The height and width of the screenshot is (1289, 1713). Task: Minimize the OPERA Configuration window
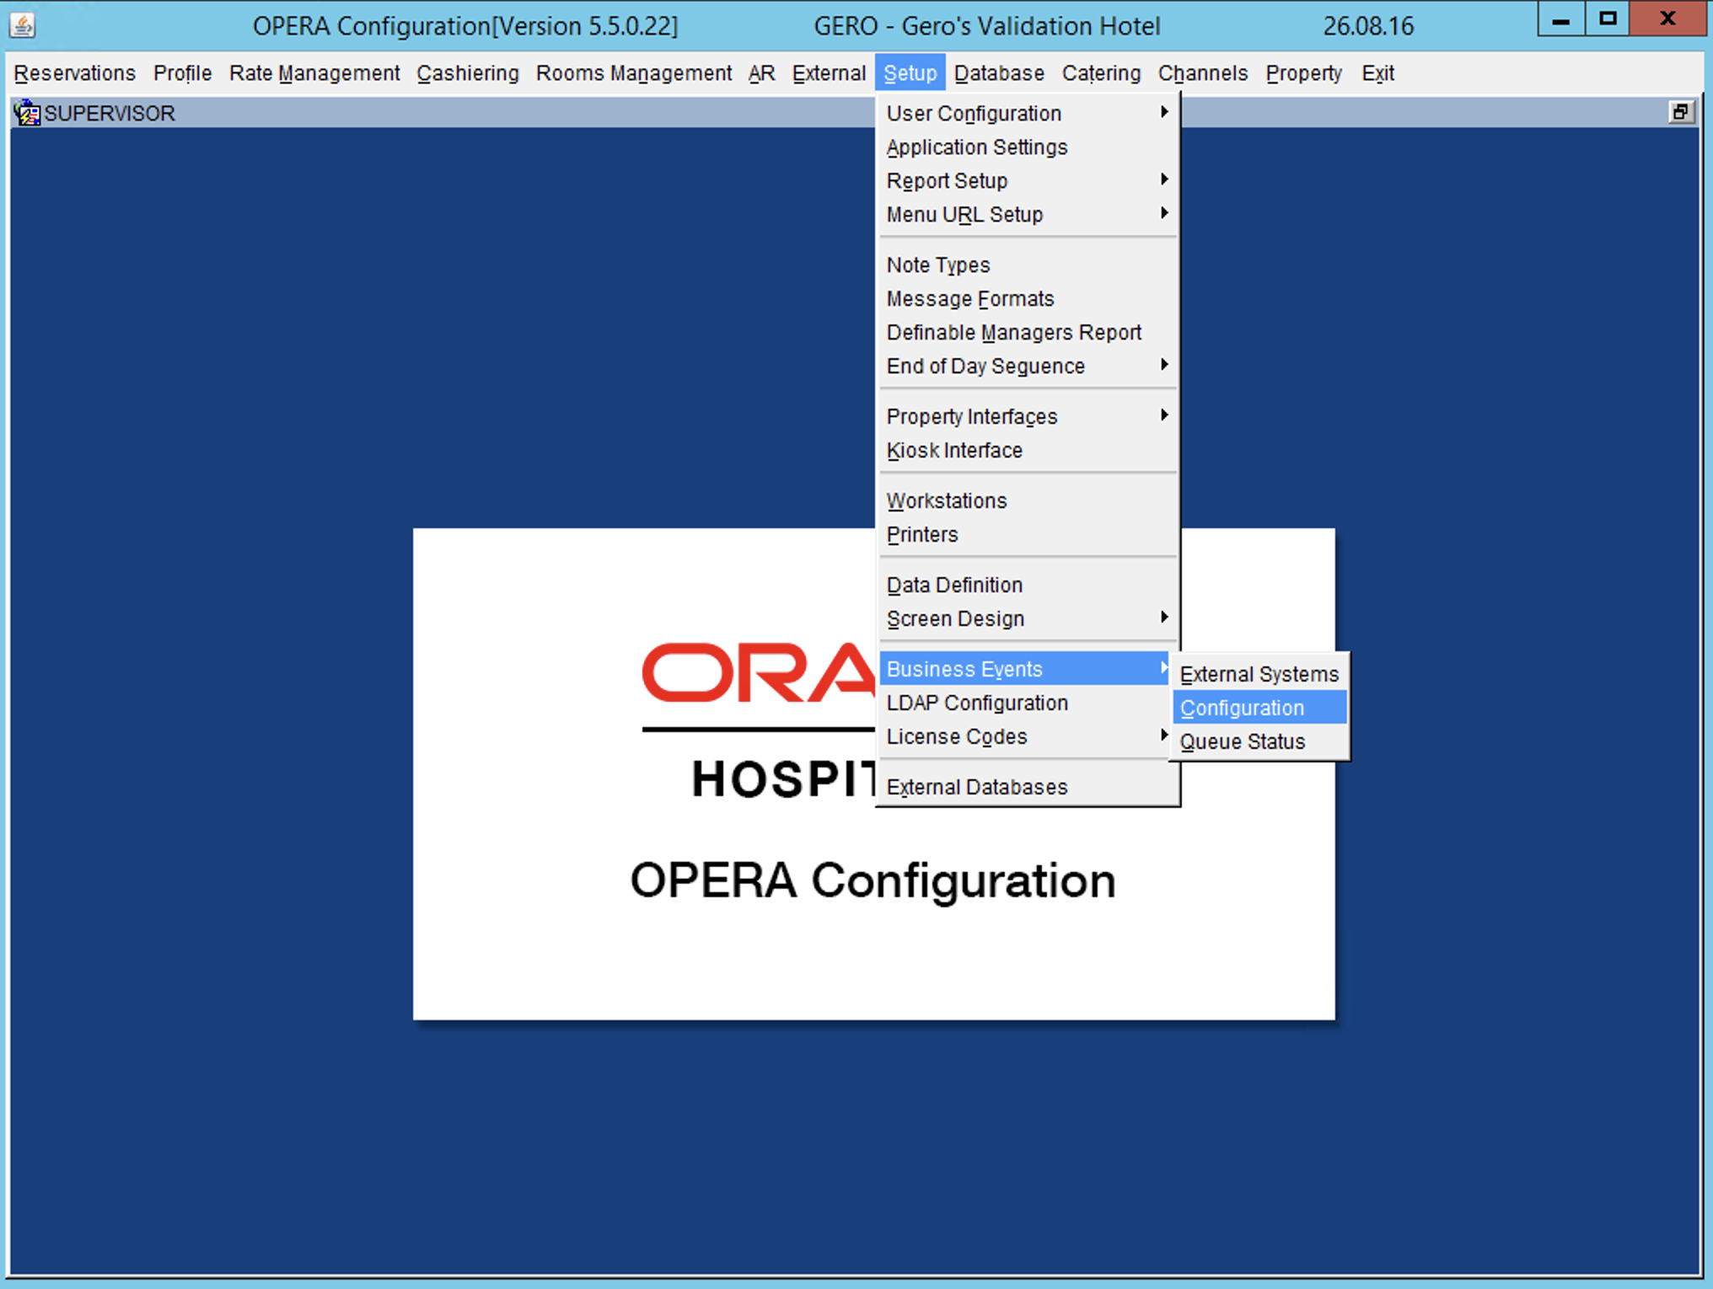(1560, 20)
